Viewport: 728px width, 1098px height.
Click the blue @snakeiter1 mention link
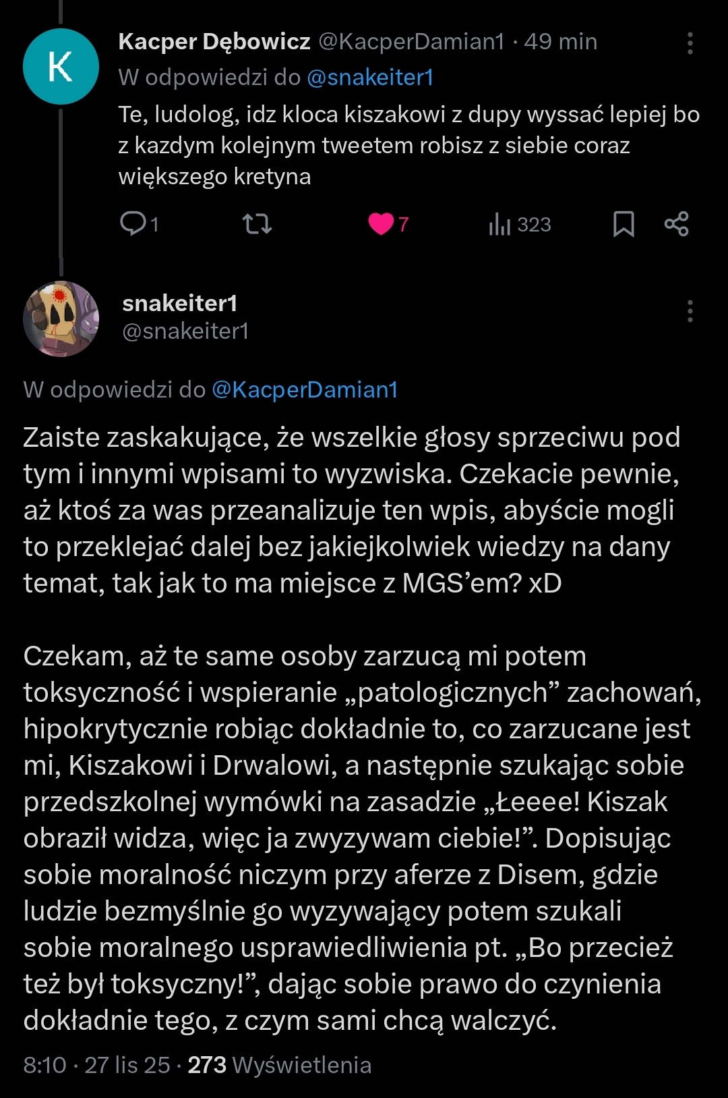369,78
